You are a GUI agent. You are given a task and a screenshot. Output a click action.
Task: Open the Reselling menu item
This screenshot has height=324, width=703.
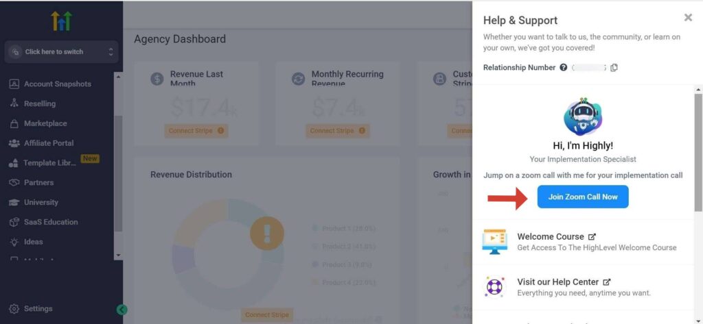(x=39, y=104)
